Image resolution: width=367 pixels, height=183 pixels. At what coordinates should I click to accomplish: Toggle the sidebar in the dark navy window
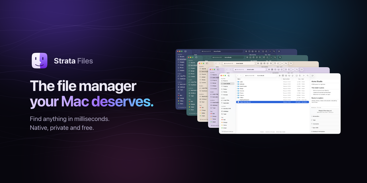coord(186,51)
